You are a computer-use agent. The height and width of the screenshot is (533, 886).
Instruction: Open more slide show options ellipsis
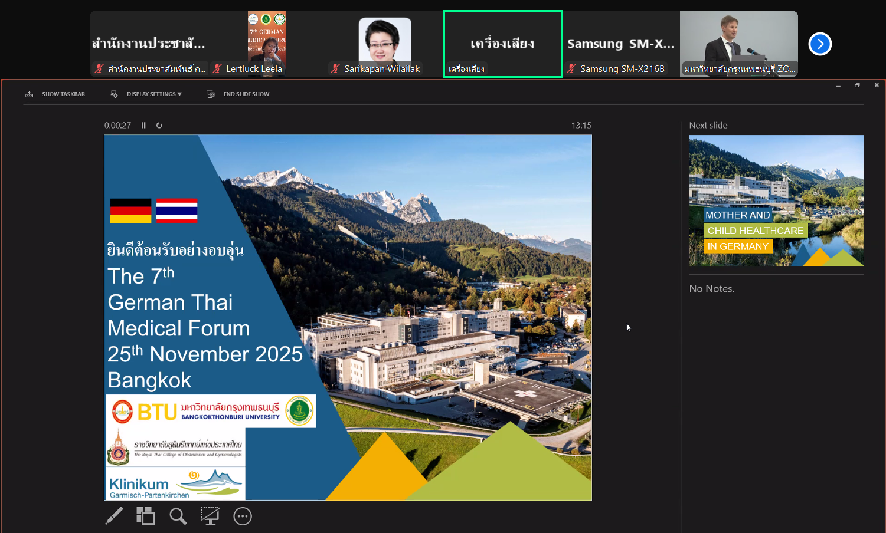[243, 516]
